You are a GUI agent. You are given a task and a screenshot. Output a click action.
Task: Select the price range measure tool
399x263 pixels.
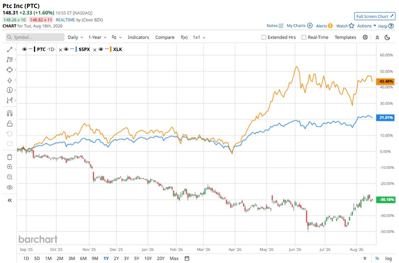pyautogui.click(x=10, y=100)
